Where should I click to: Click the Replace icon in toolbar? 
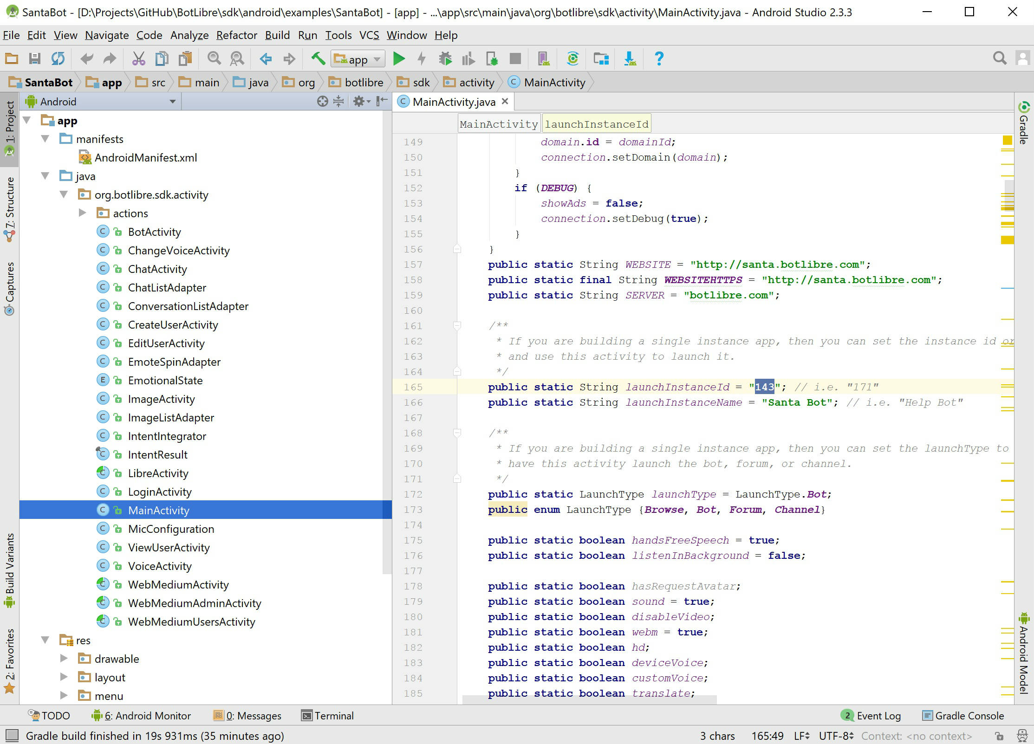pos(237,58)
